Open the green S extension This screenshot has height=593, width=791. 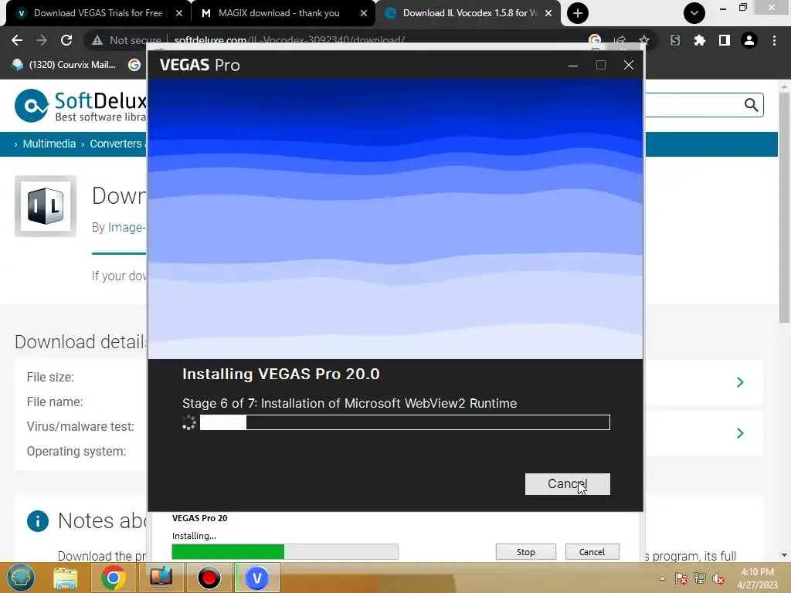coord(674,40)
